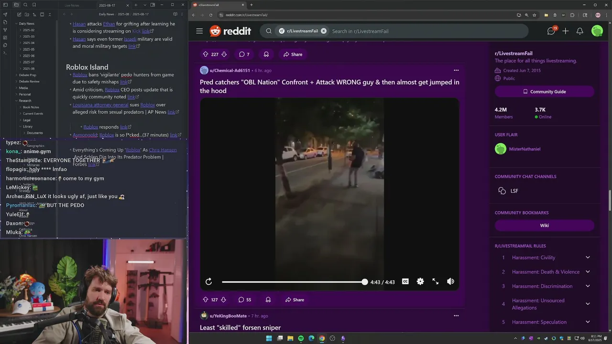Viewport: 612px width, 344px height.
Task: Click the Windows Start button
Action: pyautogui.click(x=269, y=338)
